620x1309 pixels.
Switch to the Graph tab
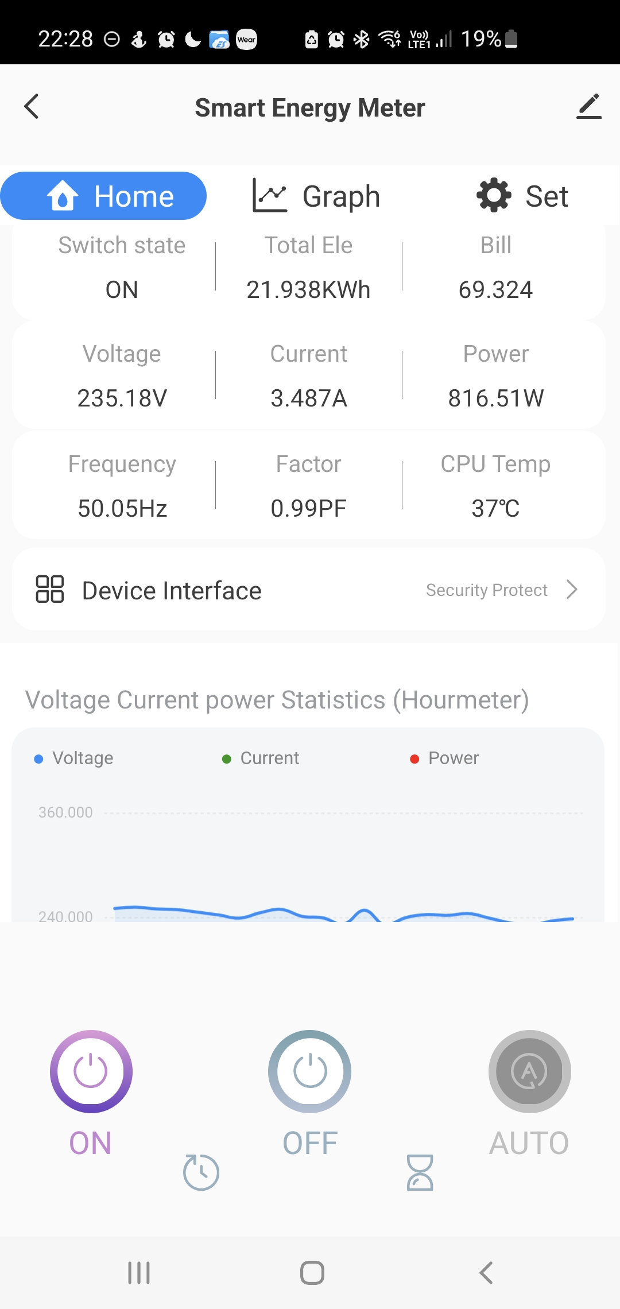click(x=316, y=196)
